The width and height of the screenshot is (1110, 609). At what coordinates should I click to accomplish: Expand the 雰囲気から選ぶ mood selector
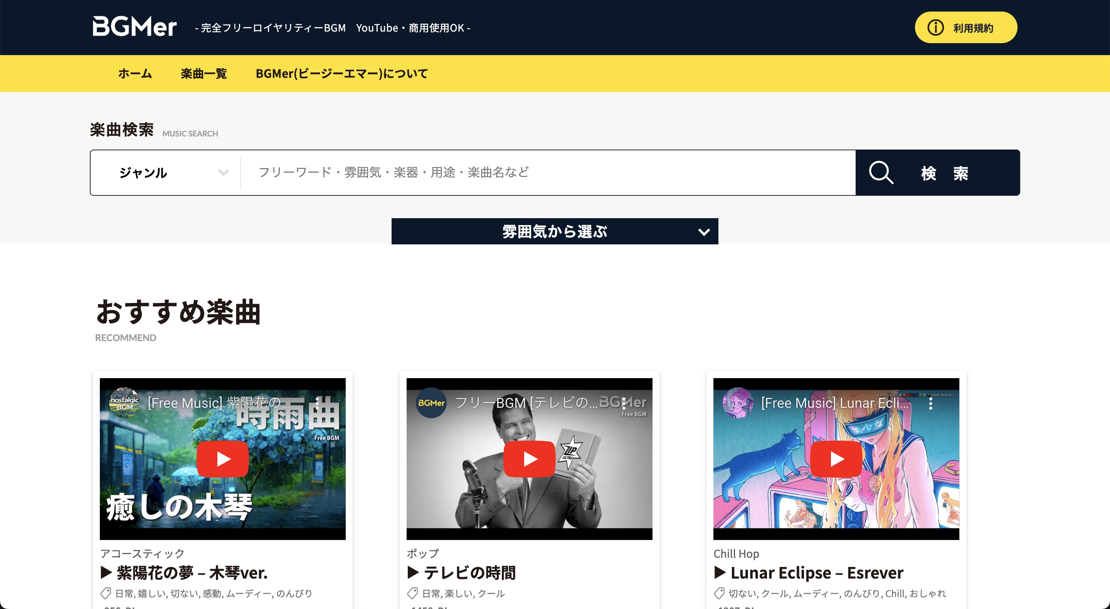(554, 231)
